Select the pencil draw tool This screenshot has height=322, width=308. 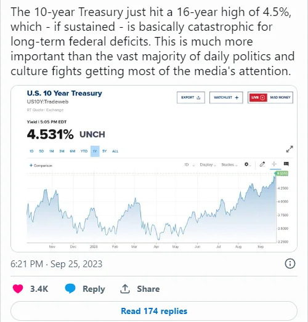(262, 164)
